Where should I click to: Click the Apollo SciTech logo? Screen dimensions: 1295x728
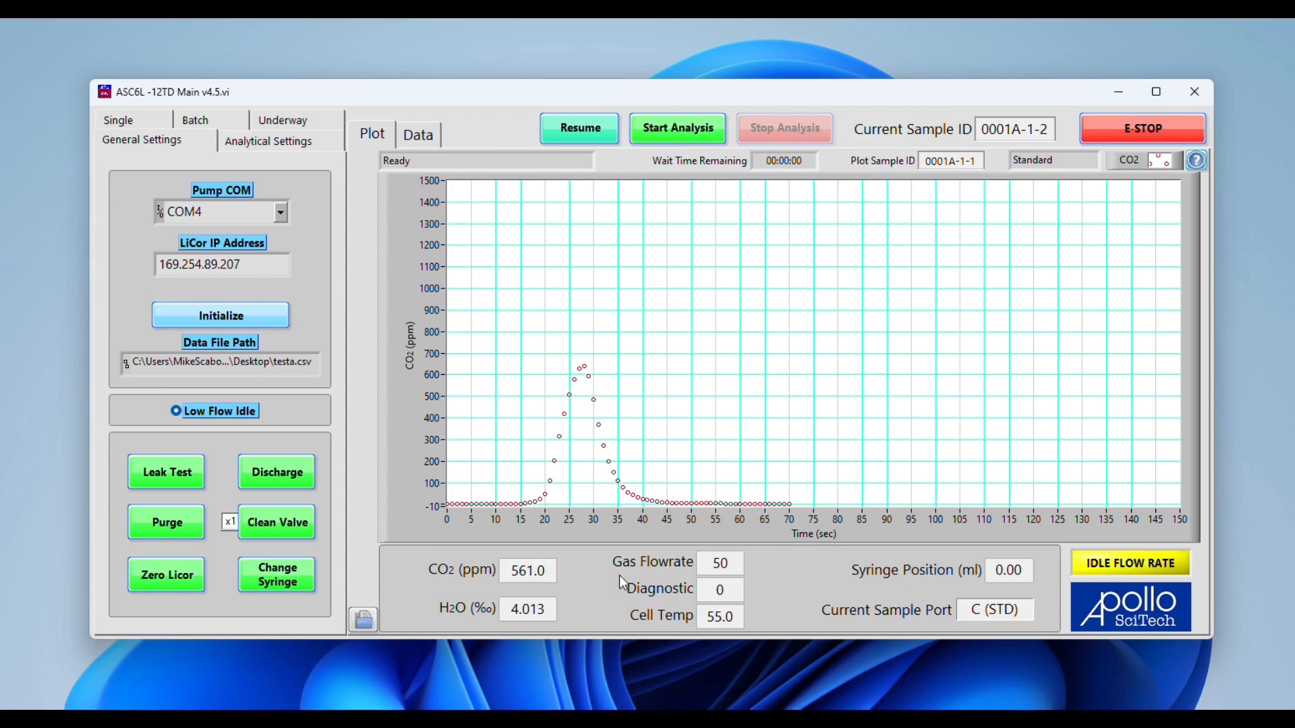coord(1131,607)
